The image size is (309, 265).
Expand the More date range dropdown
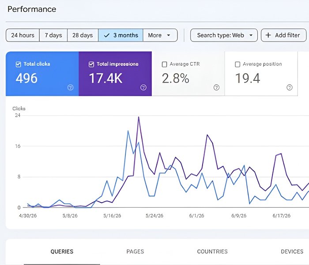tap(160, 35)
